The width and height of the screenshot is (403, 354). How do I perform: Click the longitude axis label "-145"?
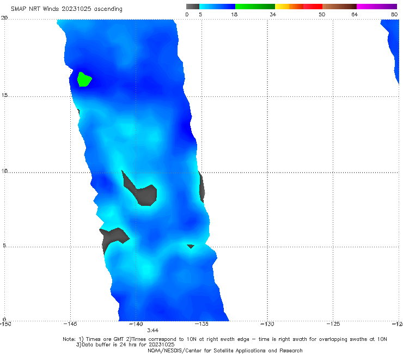70,324
